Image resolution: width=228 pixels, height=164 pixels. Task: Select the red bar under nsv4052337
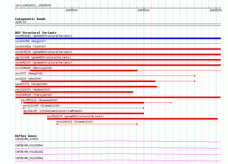click(118, 65)
